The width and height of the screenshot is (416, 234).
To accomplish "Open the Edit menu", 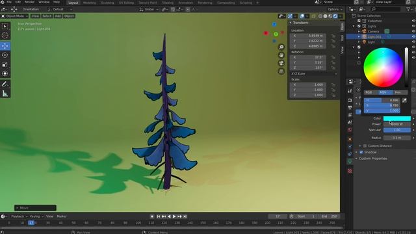I will (18, 2).
